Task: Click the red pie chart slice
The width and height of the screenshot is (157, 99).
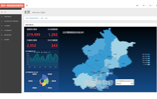Action: tap(41, 83)
